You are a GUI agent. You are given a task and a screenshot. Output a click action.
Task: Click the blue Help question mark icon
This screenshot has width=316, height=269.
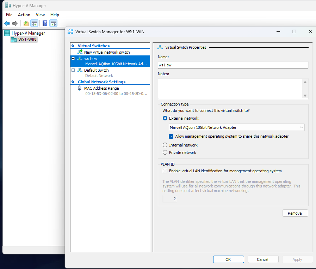click(45, 24)
